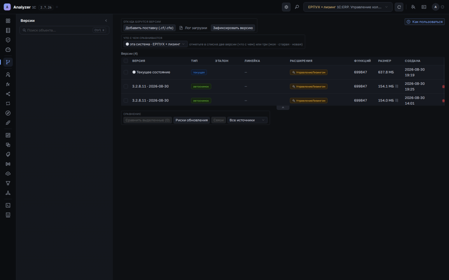Open the ЕРПУХ + лизинг configuration dropdown in the top bar
The image size is (449, 280).
[348, 7]
